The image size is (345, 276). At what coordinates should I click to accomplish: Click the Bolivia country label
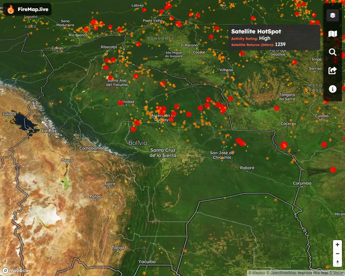coord(138,143)
